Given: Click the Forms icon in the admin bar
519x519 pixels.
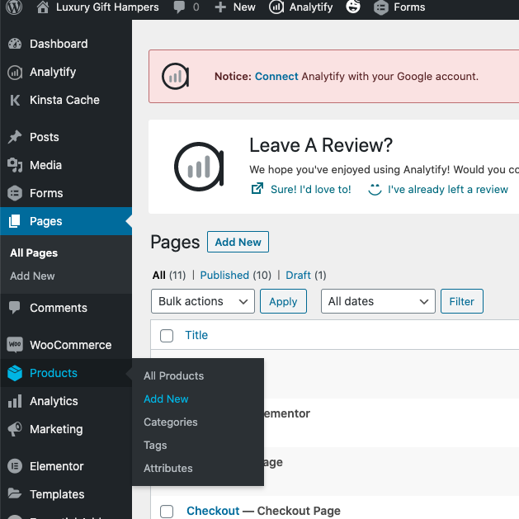Looking at the screenshot, I should coord(381,7).
